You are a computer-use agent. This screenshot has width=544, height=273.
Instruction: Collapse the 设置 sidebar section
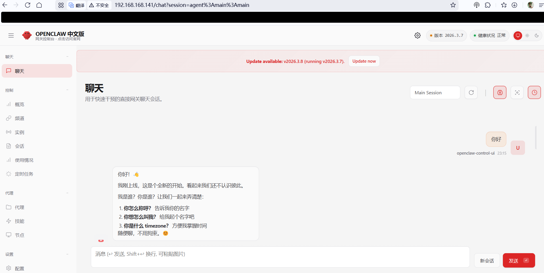(x=67, y=254)
